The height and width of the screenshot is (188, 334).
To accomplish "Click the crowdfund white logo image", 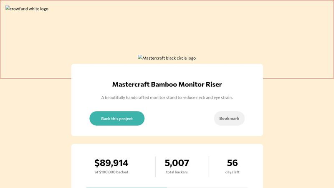I will coord(27,9).
